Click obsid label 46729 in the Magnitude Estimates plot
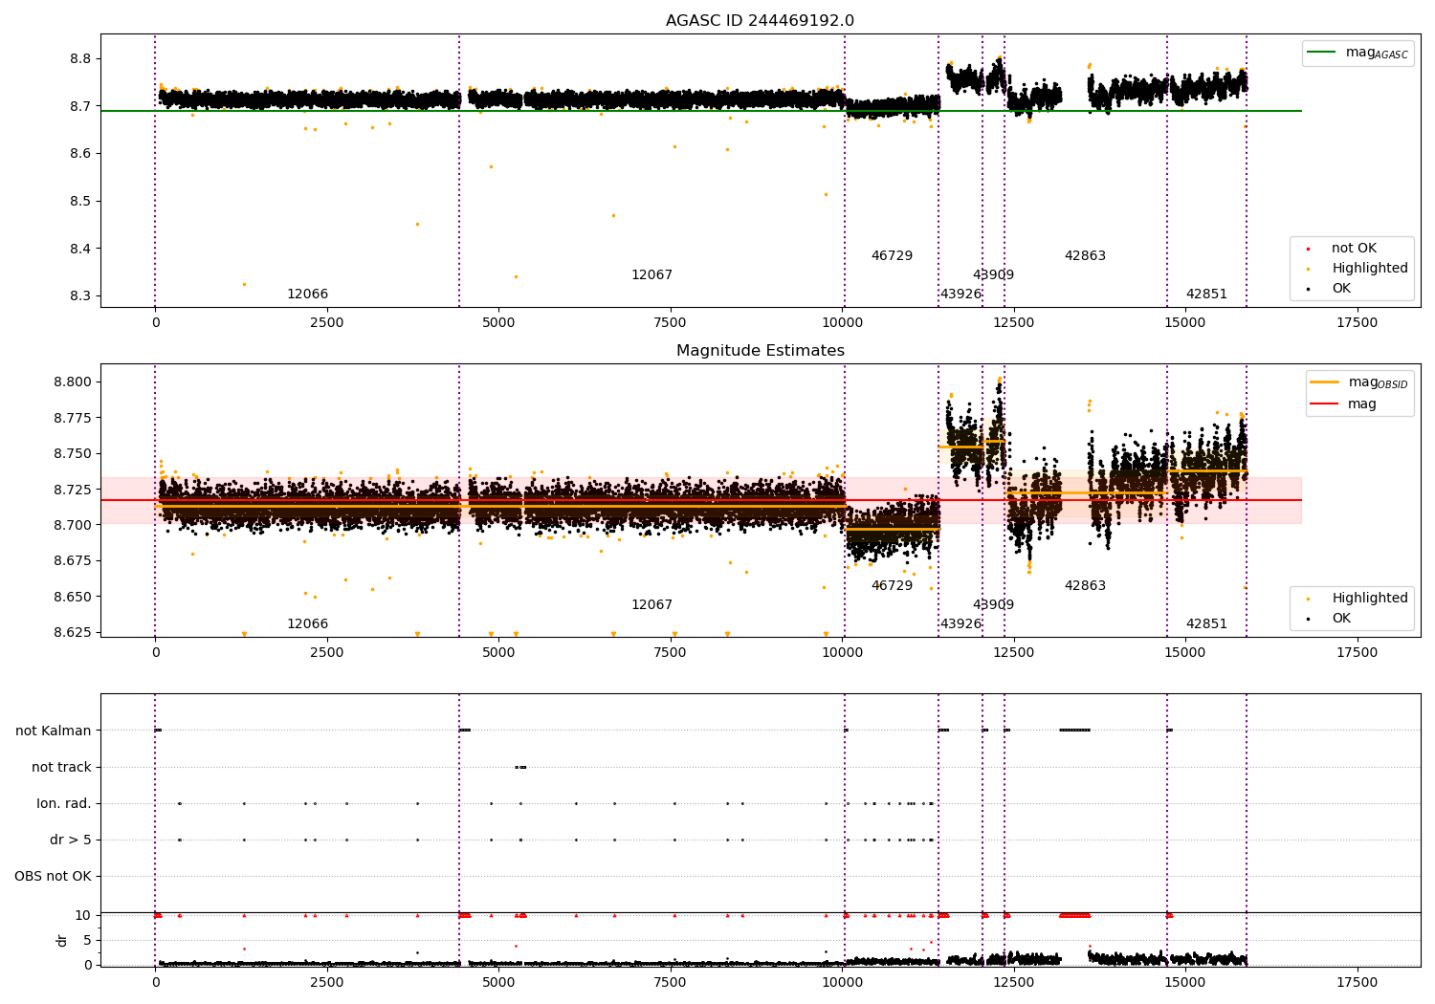Screen dimensions: 1435x1004 point(892,586)
